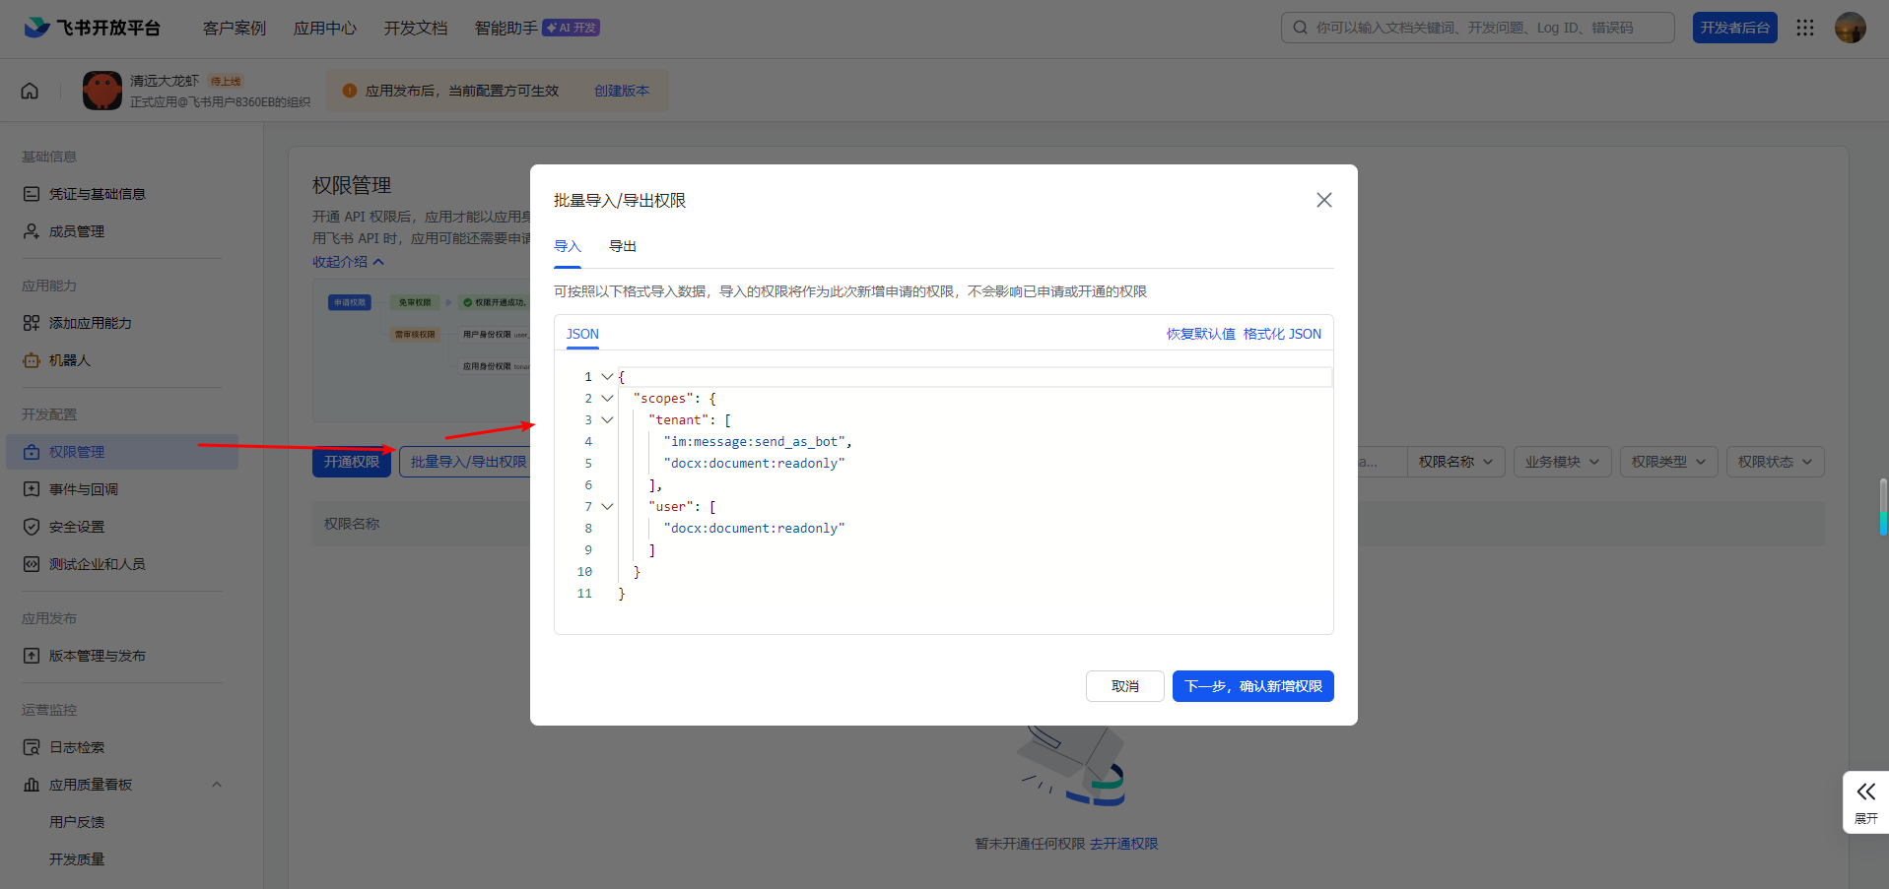Open the 权限类型 filter dropdown

tap(1668, 461)
